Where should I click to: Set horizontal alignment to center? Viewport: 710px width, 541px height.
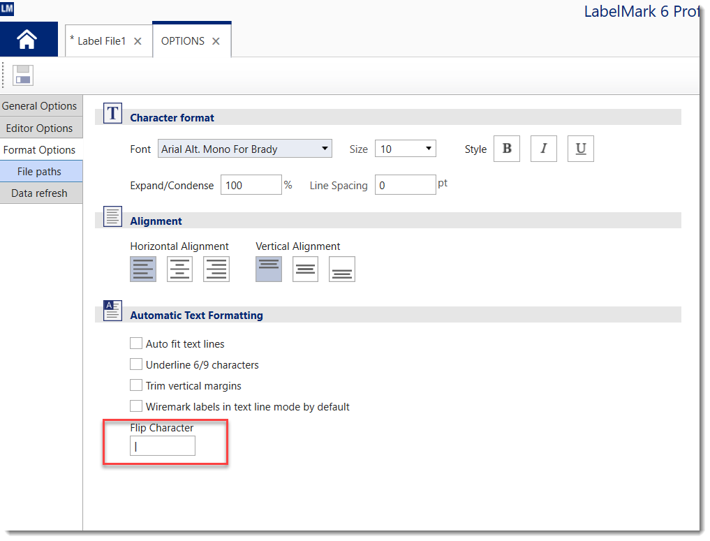tap(179, 269)
